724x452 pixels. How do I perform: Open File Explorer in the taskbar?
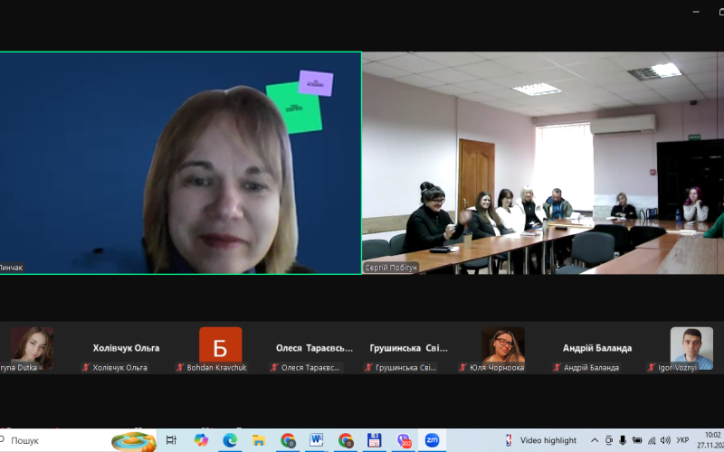(x=259, y=440)
